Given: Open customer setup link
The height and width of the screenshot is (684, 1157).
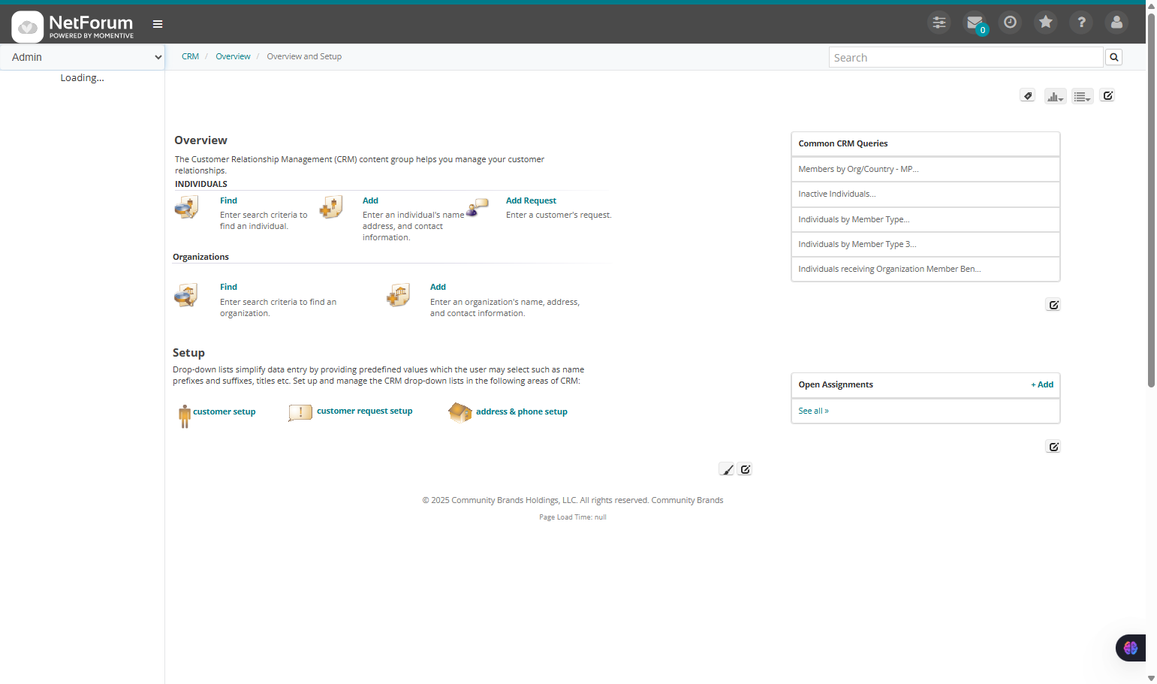Looking at the screenshot, I should 224,411.
